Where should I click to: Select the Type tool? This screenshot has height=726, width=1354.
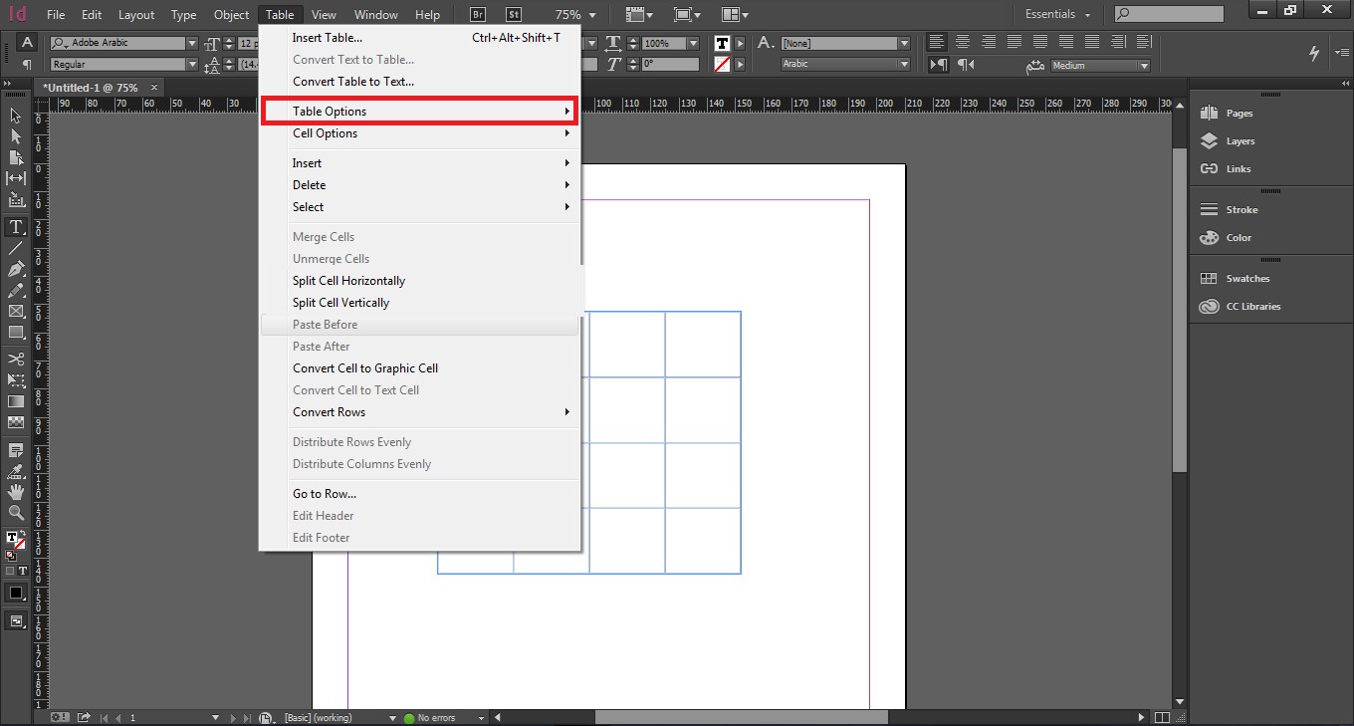tap(15, 227)
